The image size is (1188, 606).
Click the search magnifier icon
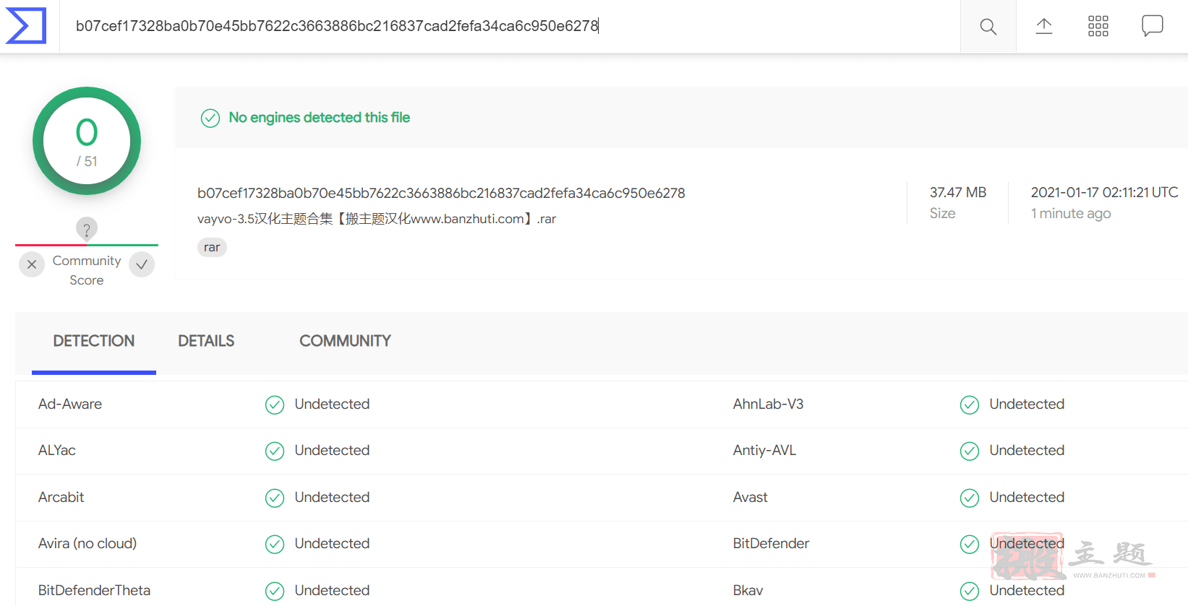pos(988,27)
